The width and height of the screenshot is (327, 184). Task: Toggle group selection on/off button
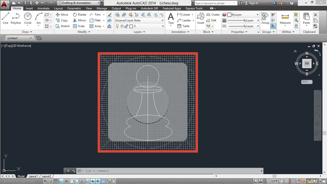click(273, 26)
